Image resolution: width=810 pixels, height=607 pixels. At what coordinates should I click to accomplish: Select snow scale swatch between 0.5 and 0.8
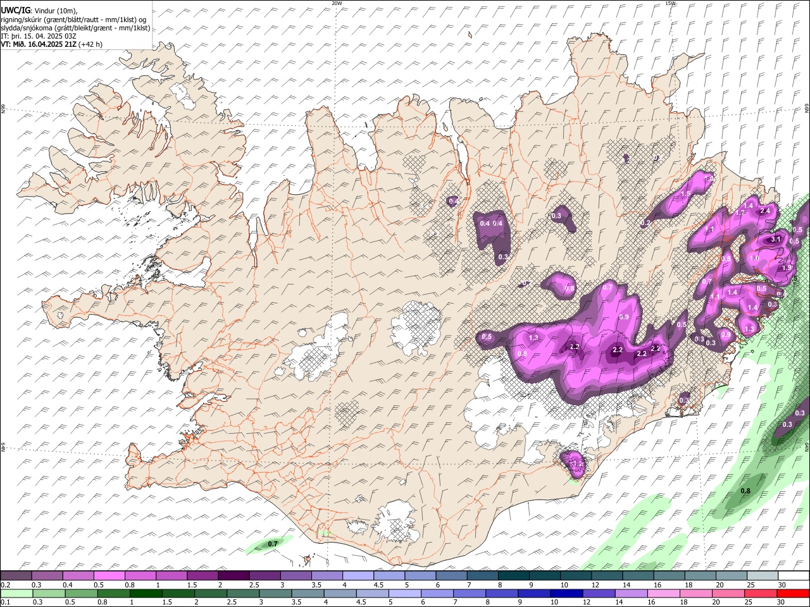(109, 576)
